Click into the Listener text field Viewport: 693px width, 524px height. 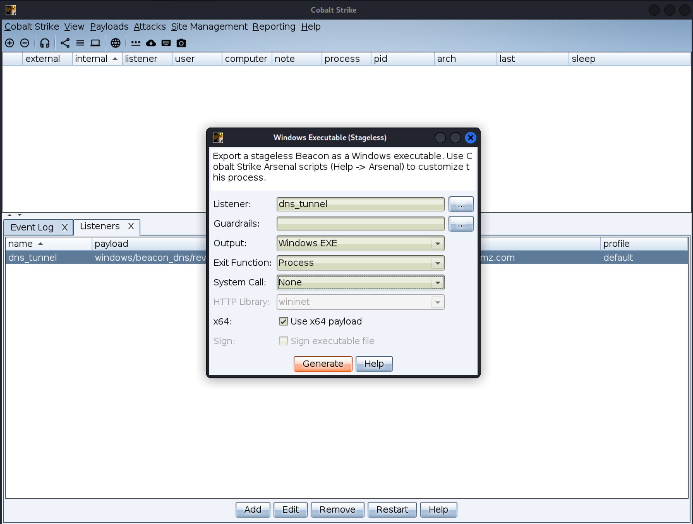[x=360, y=204]
